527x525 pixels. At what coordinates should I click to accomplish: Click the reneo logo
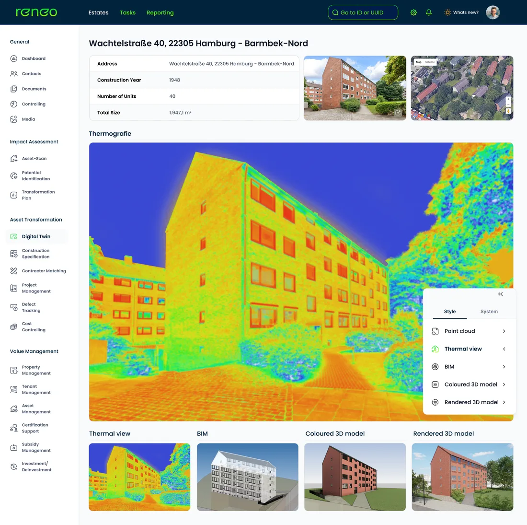[36, 12]
